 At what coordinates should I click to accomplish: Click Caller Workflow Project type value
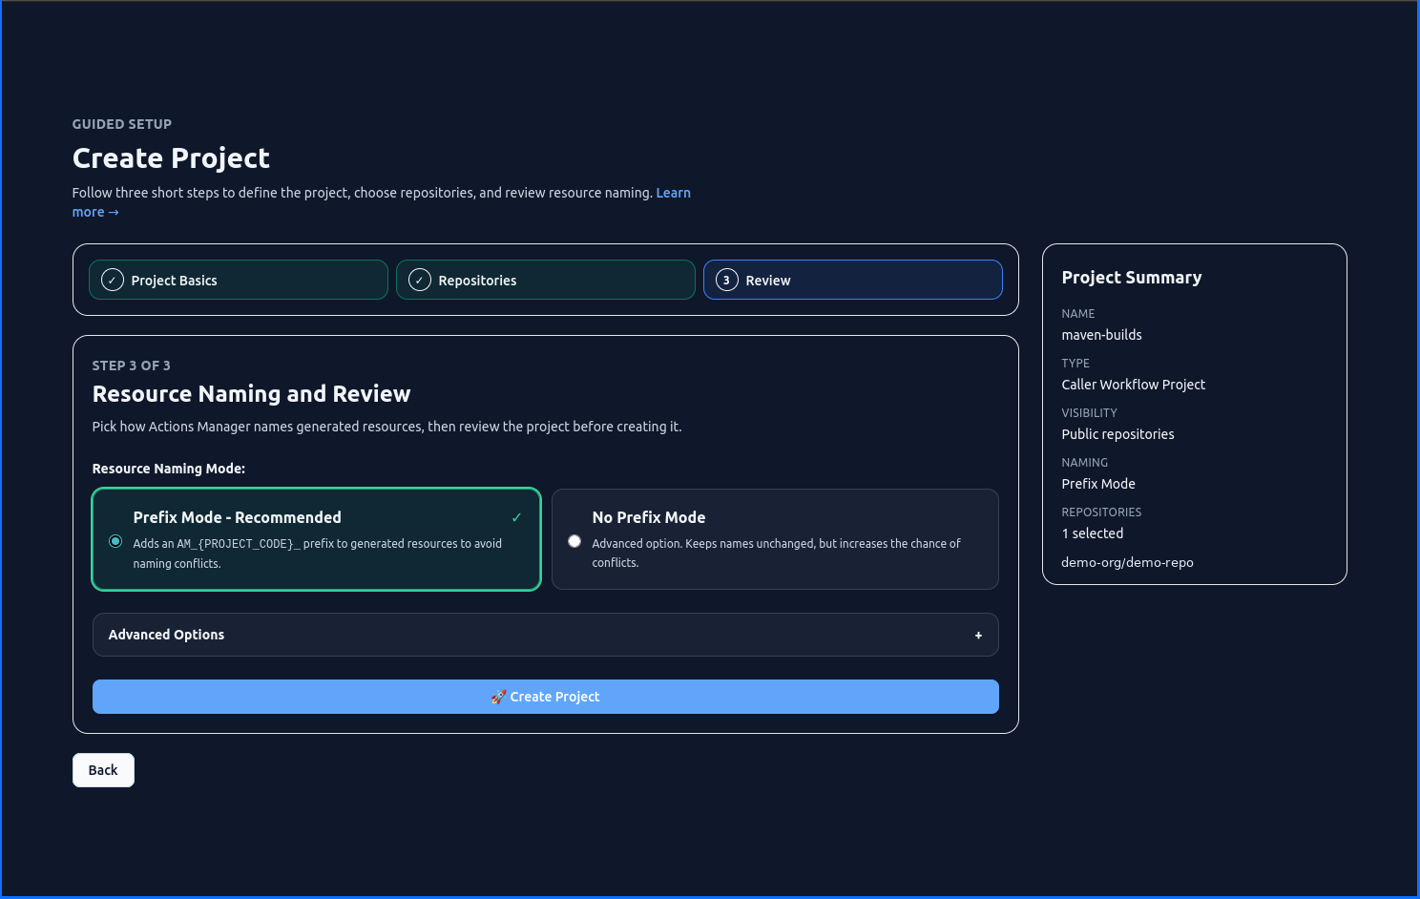[1134, 385]
